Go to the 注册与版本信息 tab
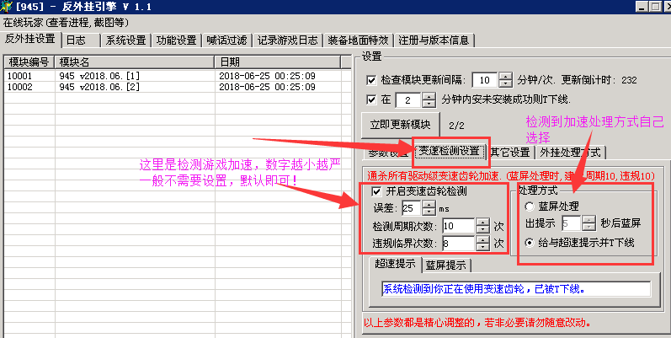Viewport: 671px width, 338px height. (435, 40)
